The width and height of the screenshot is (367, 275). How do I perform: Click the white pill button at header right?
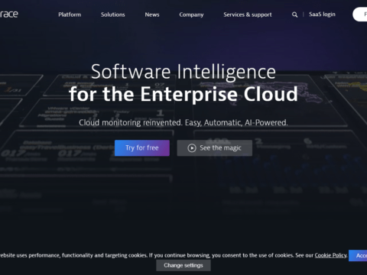tap(360, 15)
